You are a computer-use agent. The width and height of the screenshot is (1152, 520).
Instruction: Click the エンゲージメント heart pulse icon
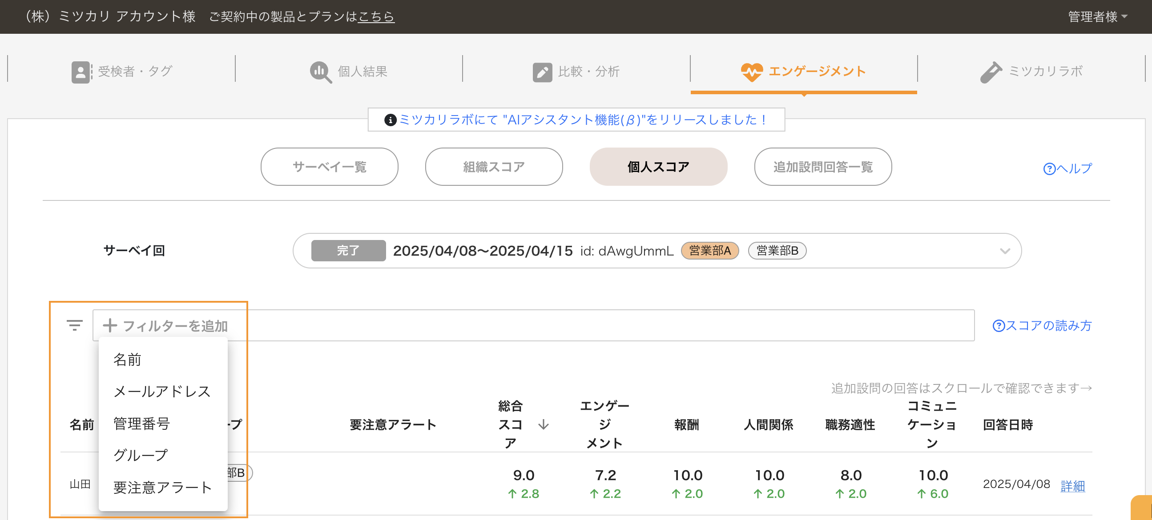(751, 72)
